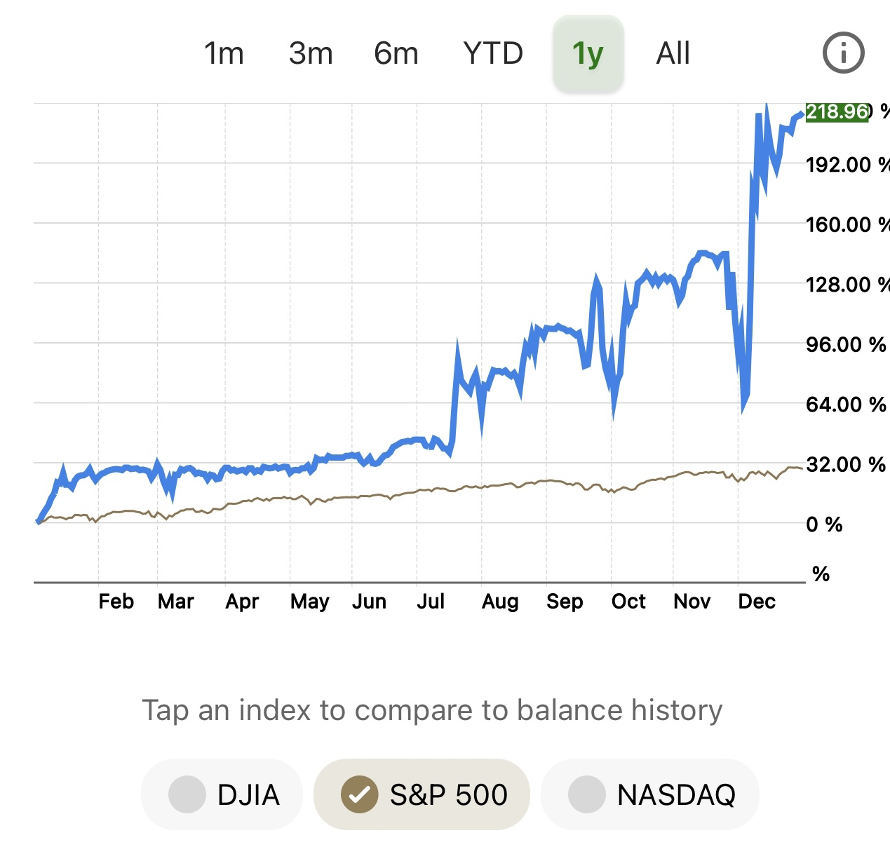Enable the DJIA index comparison
Viewport: 890px width, 854px height.
click(x=222, y=794)
